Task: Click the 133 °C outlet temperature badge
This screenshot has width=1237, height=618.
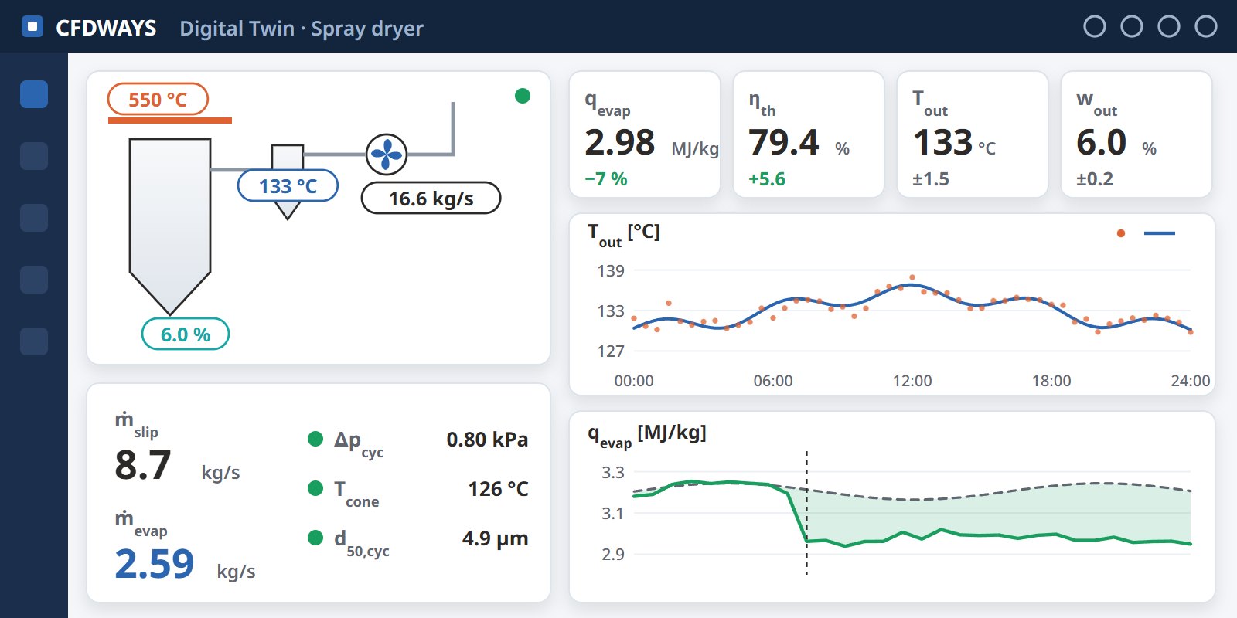Action: (288, 185)
